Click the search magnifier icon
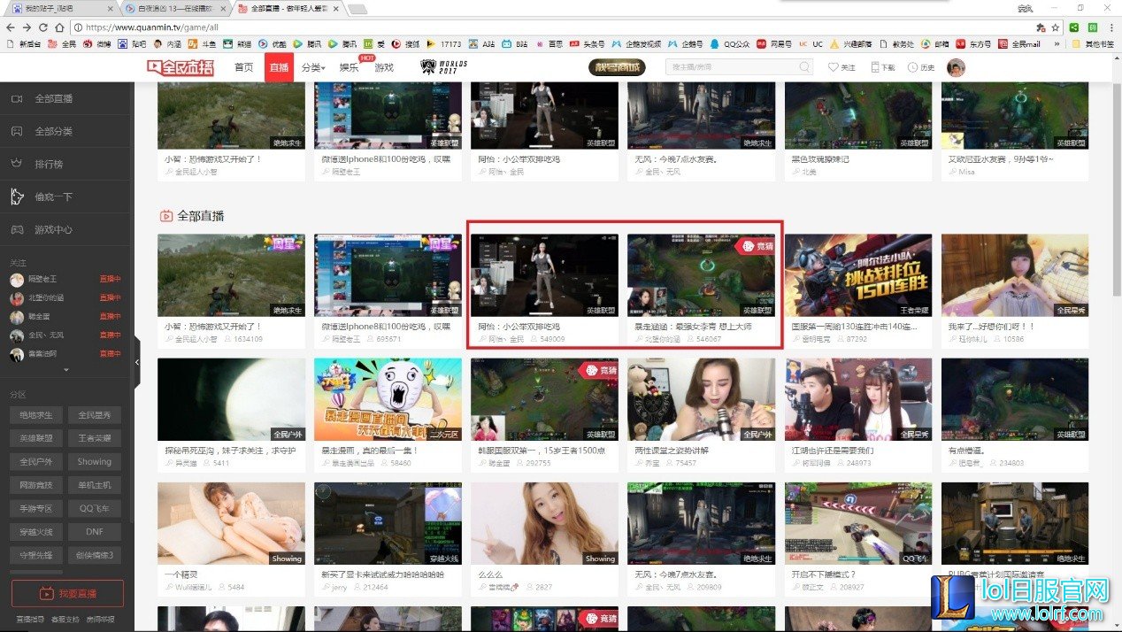The image size is (1122, 632). point(804,67)
